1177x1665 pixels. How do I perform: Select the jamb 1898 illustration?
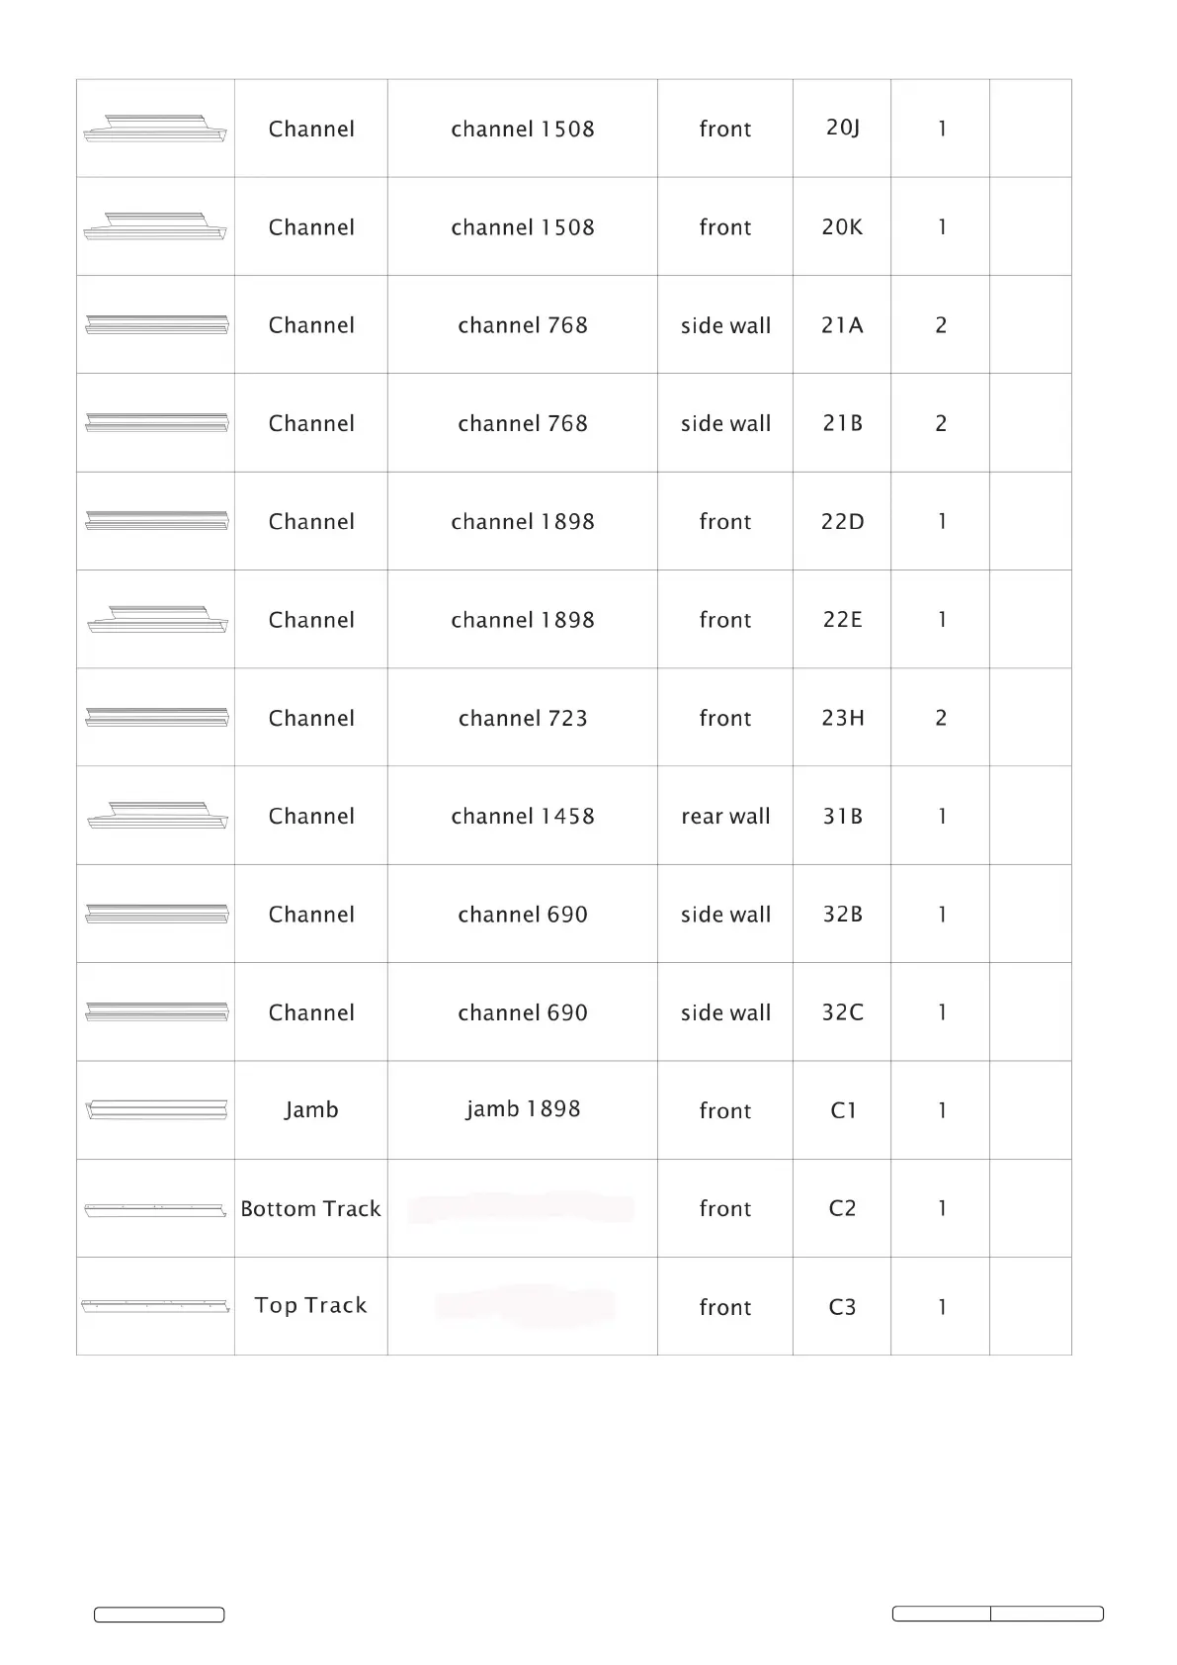tap(157, 1109)
